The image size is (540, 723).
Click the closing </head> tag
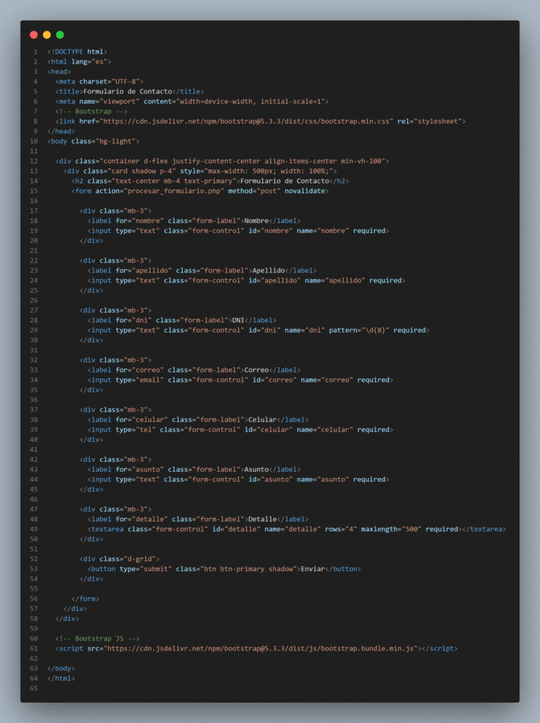point(61,131)
